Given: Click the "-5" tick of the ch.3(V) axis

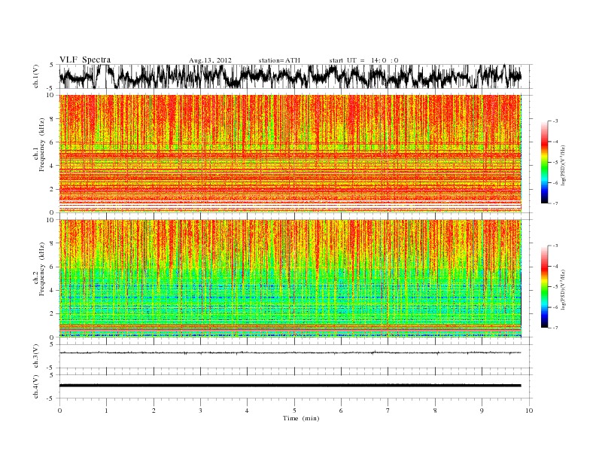Looking at the screenshot, I should click(50, 368).
